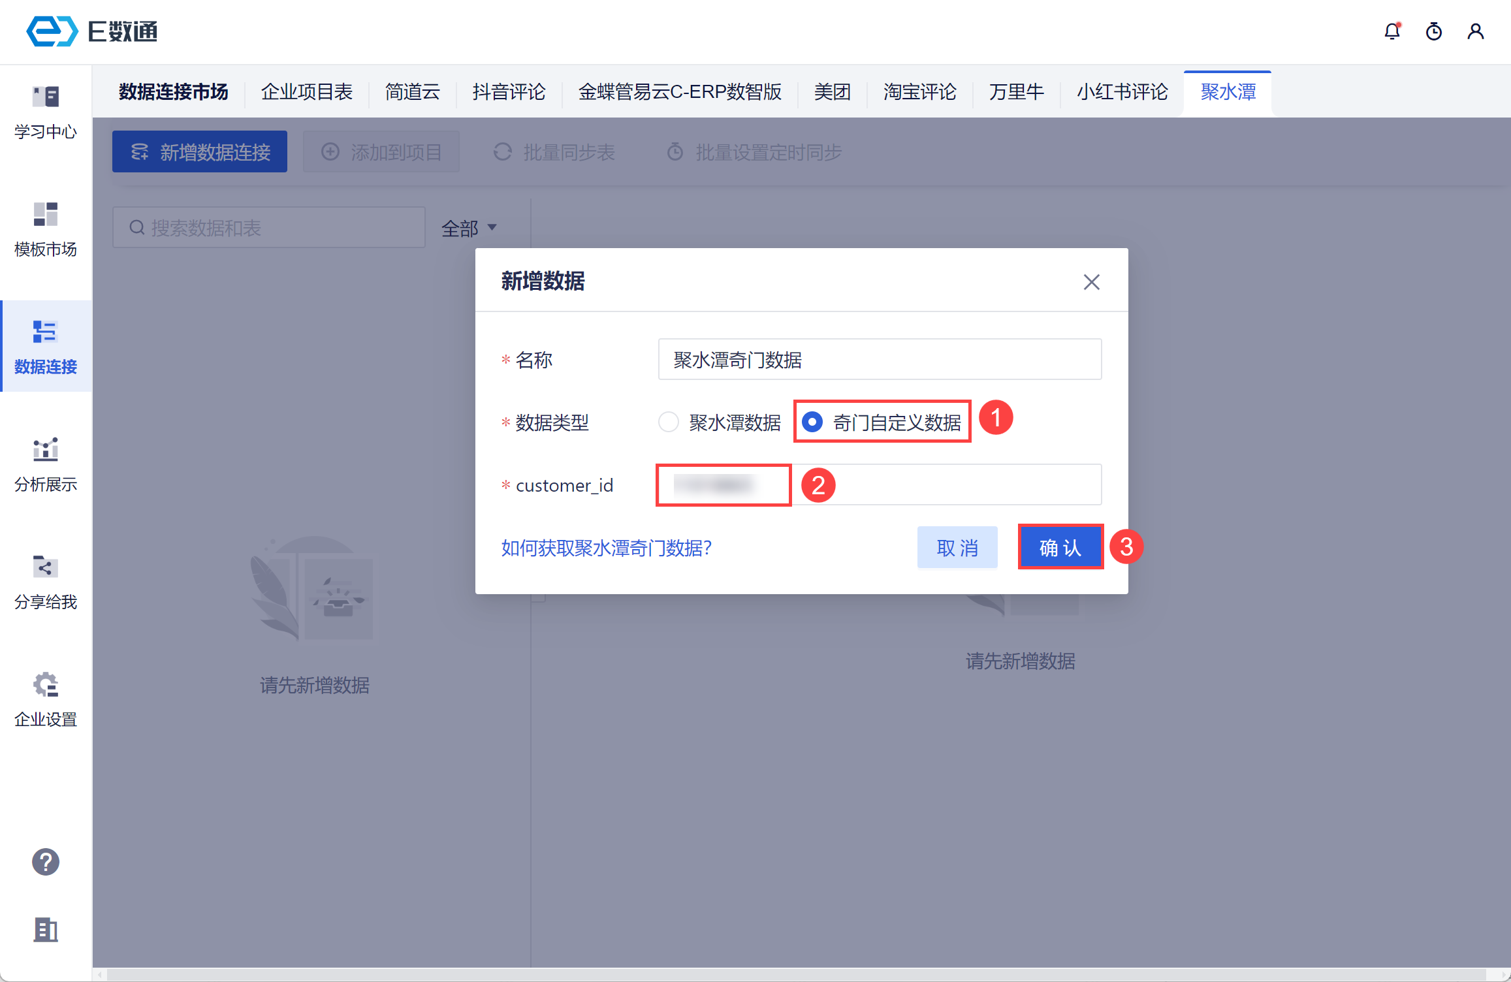The height and width of the screenshot is (982, 1511).
Task: Open the 如何获取聚水潭奇门数据 link
Action: (x=606, y=547)
